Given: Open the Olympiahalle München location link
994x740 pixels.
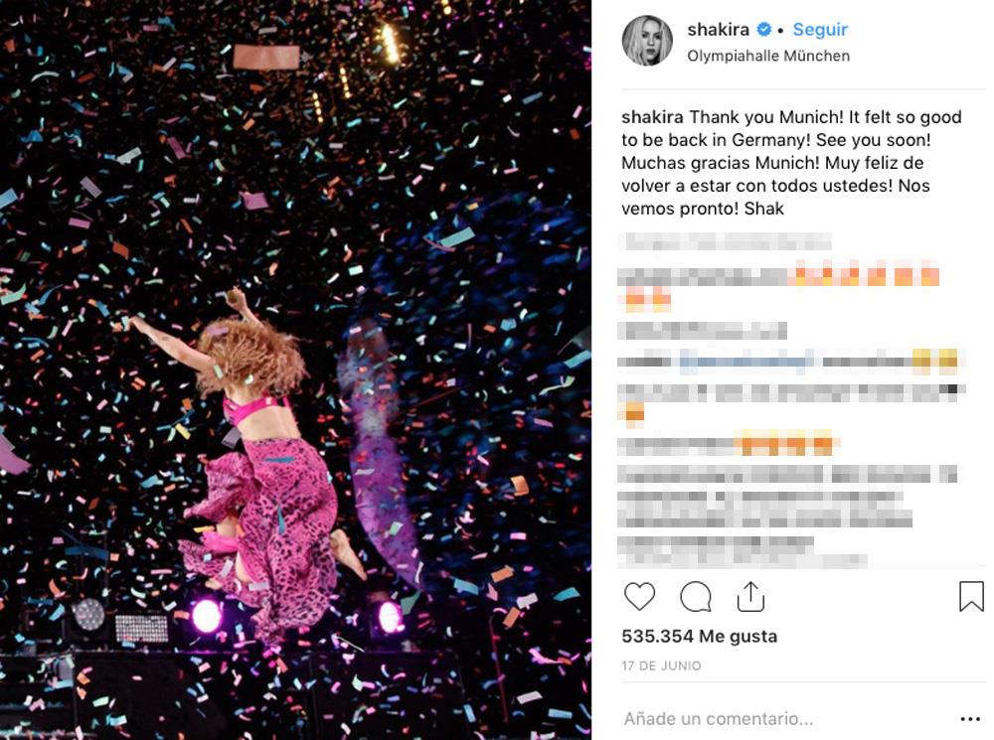Looking at the screenshot, I should [768, 56].
